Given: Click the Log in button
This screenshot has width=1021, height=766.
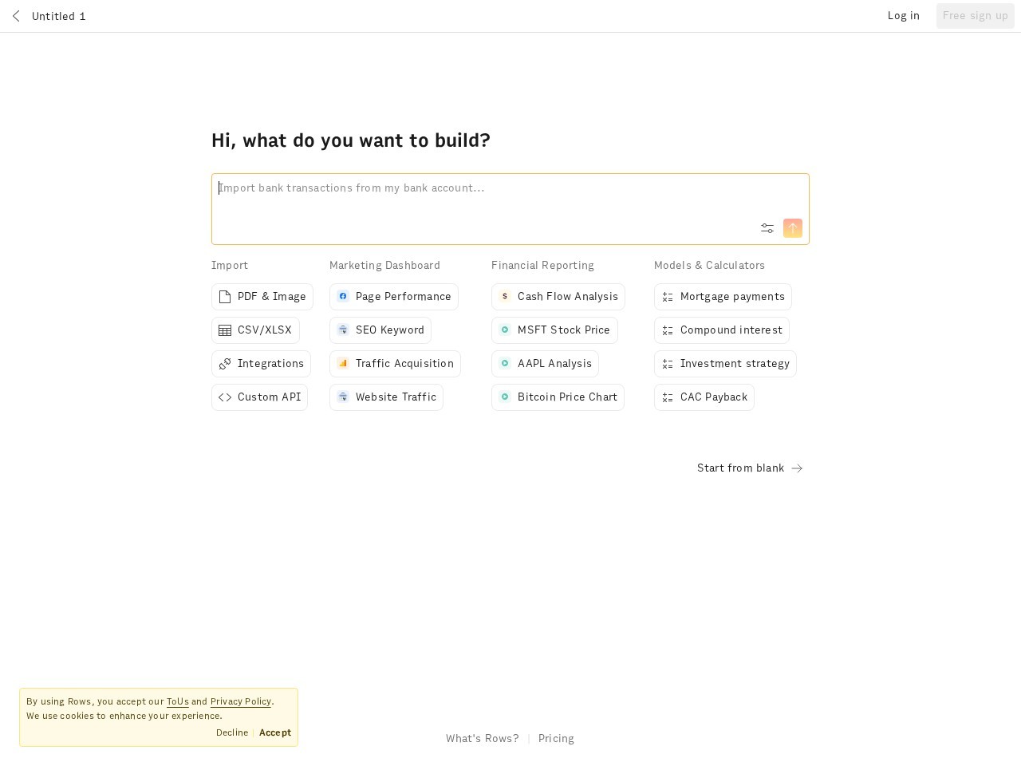Looking at the screenshot, I should pyautogui.click(x=903, y=16).
